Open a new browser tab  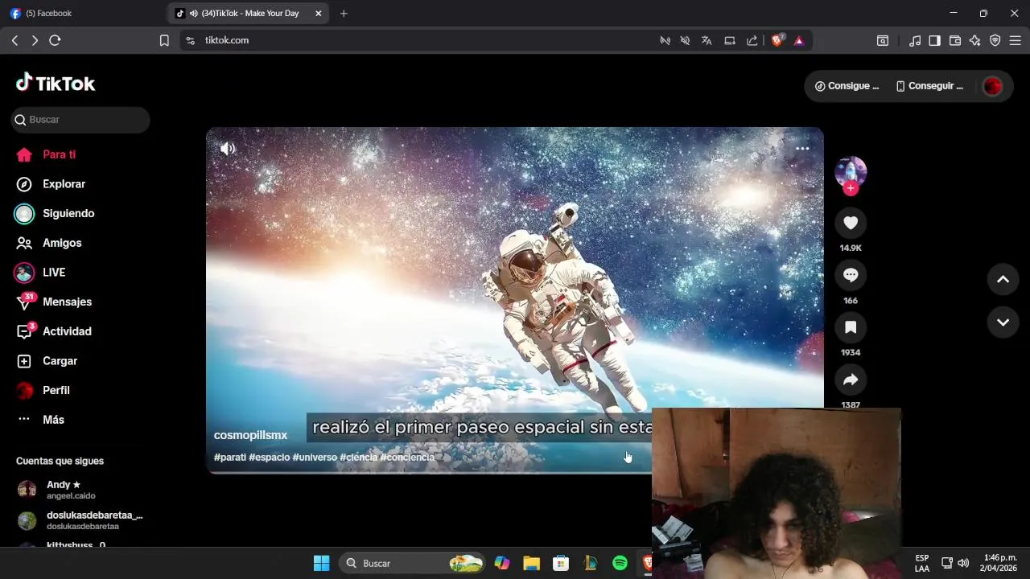[x=344, y=14]
